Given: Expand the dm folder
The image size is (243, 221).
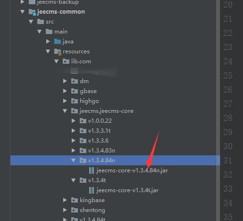Looking at the screenshot, I should (65, 81).
